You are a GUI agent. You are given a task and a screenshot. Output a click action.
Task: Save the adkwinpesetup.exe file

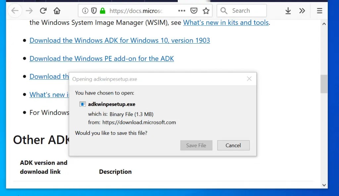(196, 145)
